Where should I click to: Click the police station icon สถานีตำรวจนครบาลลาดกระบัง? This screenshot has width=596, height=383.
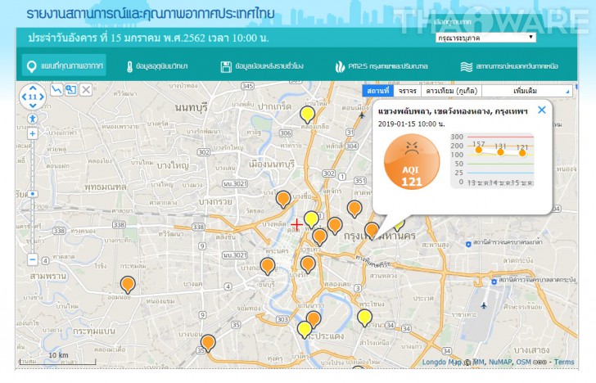coord(494,282)
